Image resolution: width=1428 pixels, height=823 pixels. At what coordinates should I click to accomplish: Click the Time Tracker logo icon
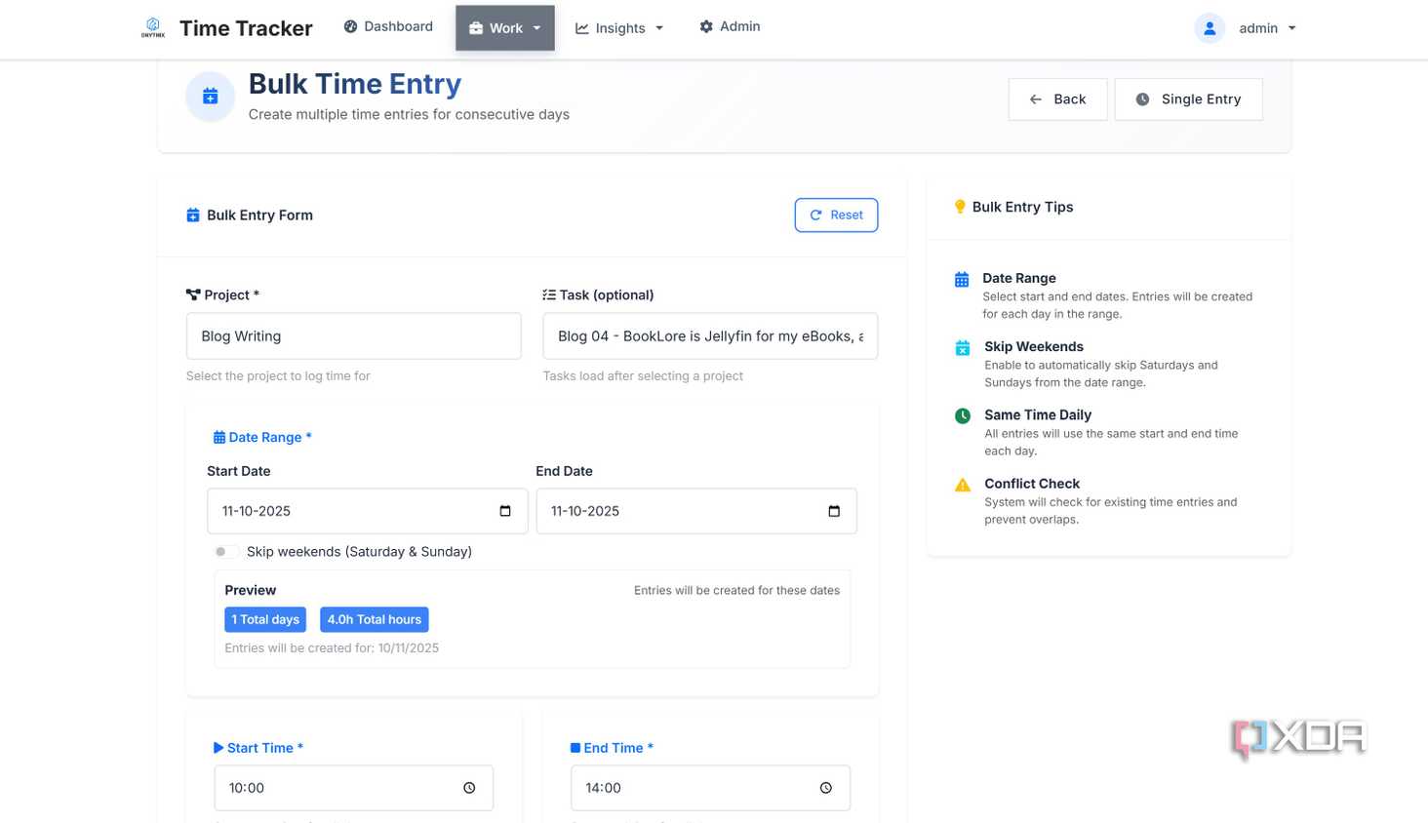pos(153,27)
